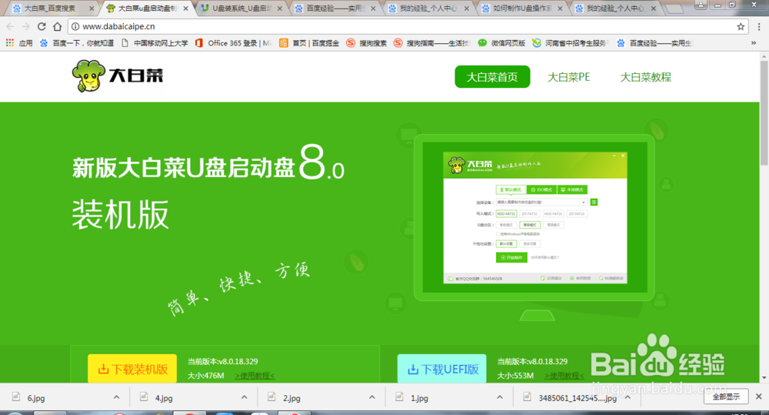Open a new tab button

click(x=674, y=8)
